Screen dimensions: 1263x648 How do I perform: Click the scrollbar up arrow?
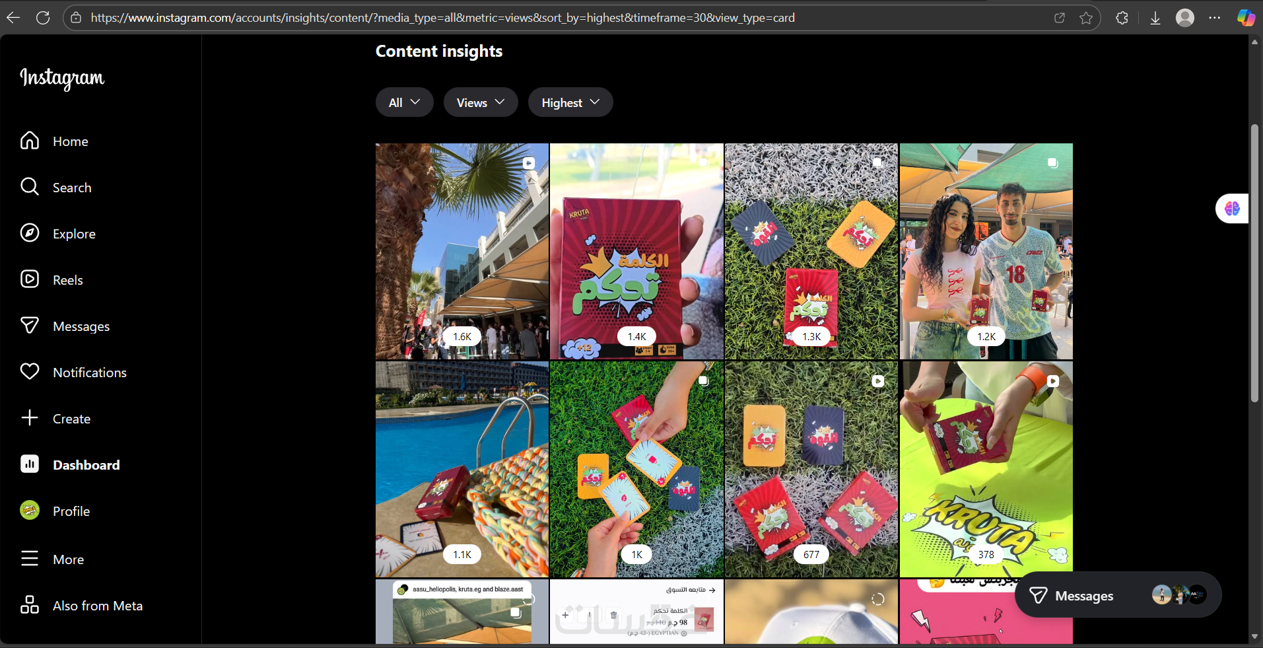pyautogui.click(x=1254, y=42)
